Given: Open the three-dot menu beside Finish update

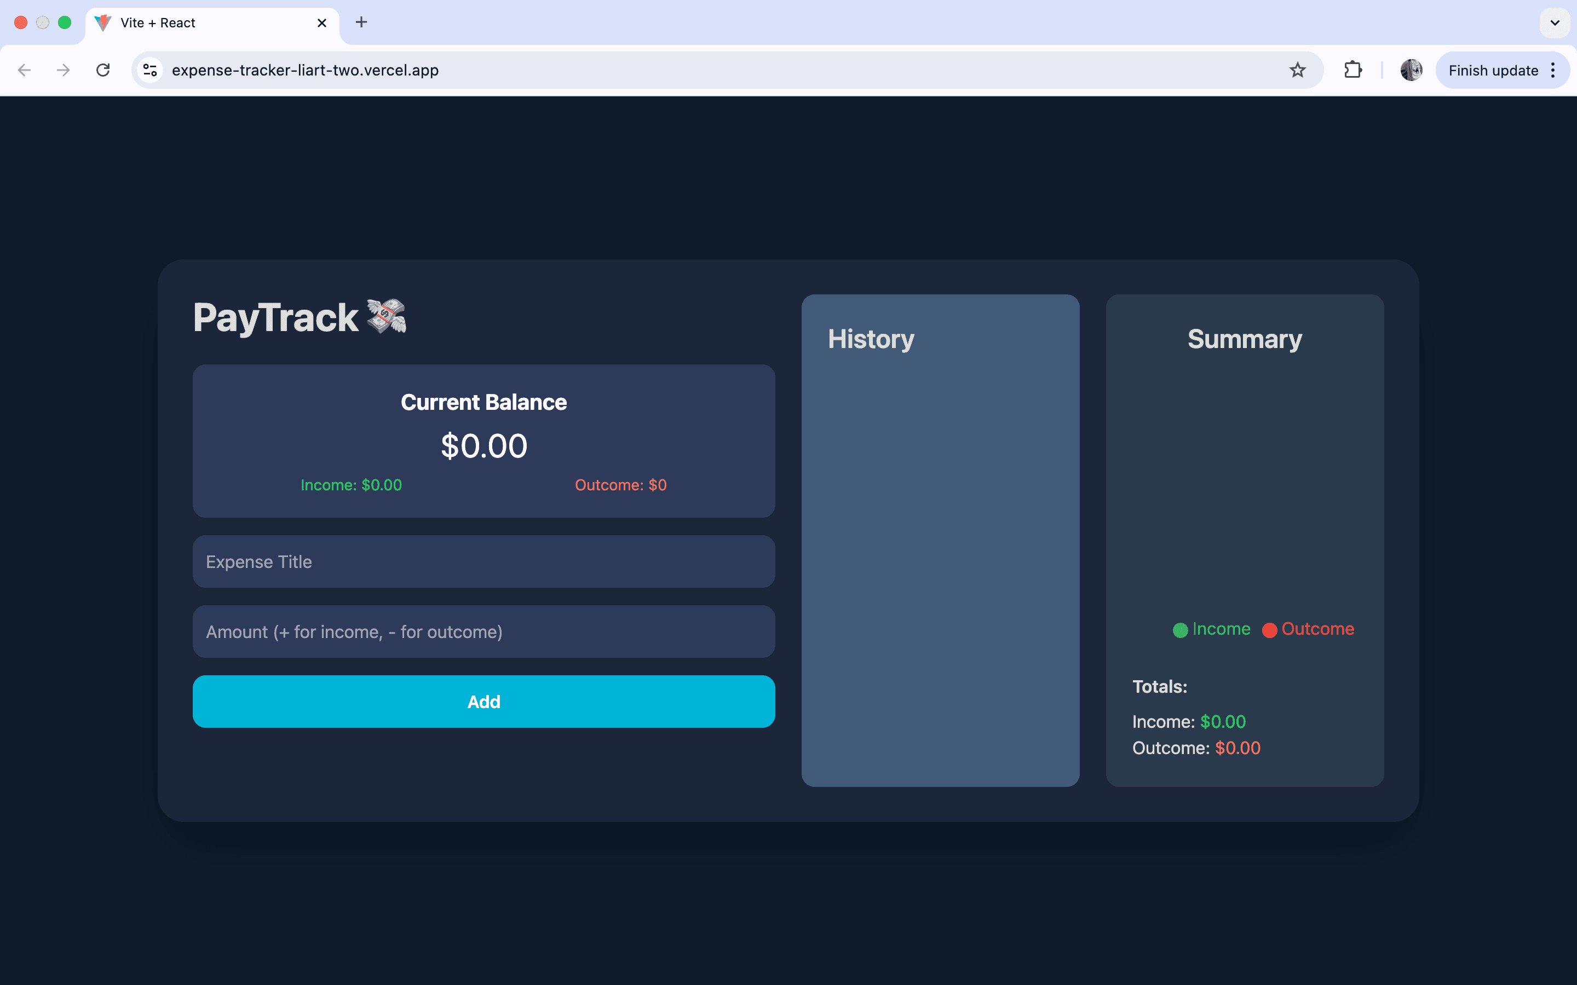Looking at the screenshot, I should tap(1553, 69).
